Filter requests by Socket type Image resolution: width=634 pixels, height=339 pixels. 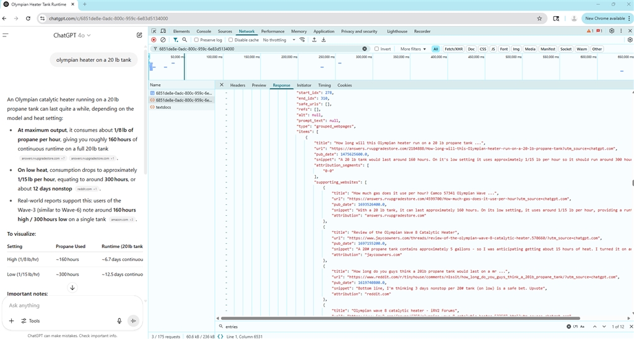[566, 49]
